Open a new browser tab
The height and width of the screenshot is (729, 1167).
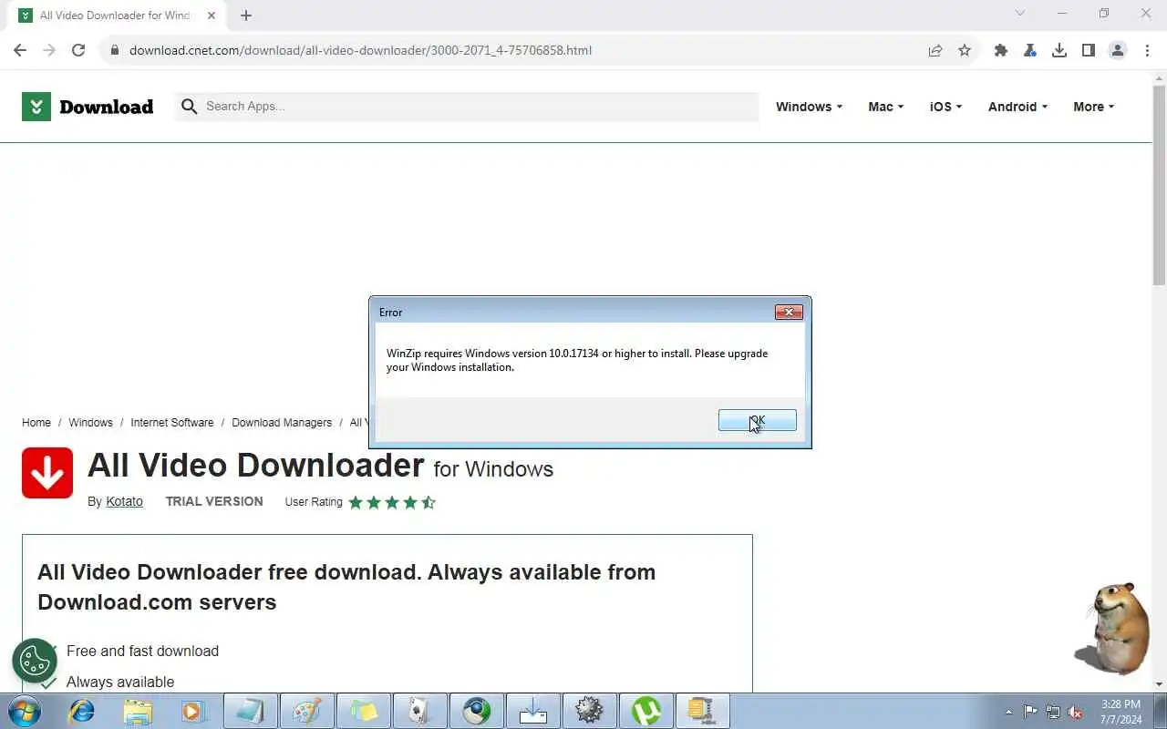pos(246,15)
